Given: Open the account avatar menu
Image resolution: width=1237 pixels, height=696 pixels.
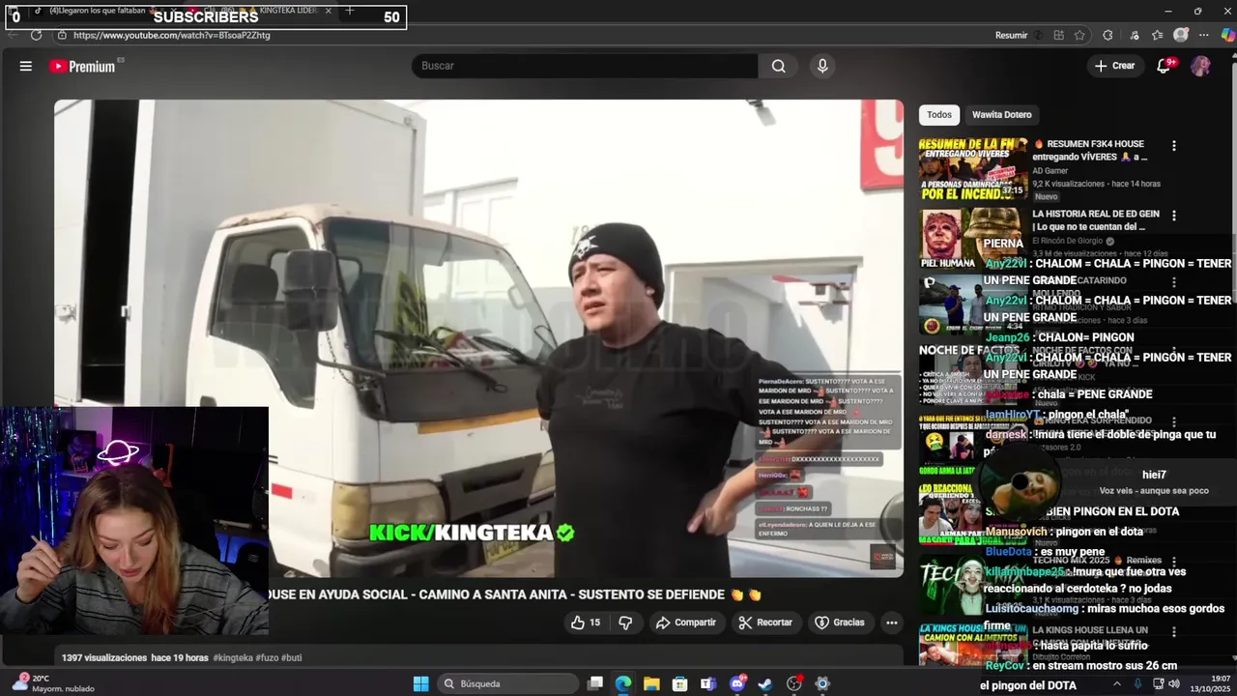Looking at the screenshot, I should [1200, 66].
